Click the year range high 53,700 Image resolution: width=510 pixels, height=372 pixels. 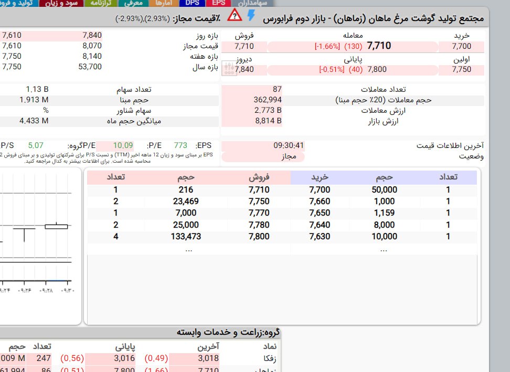tap(90, 67)
